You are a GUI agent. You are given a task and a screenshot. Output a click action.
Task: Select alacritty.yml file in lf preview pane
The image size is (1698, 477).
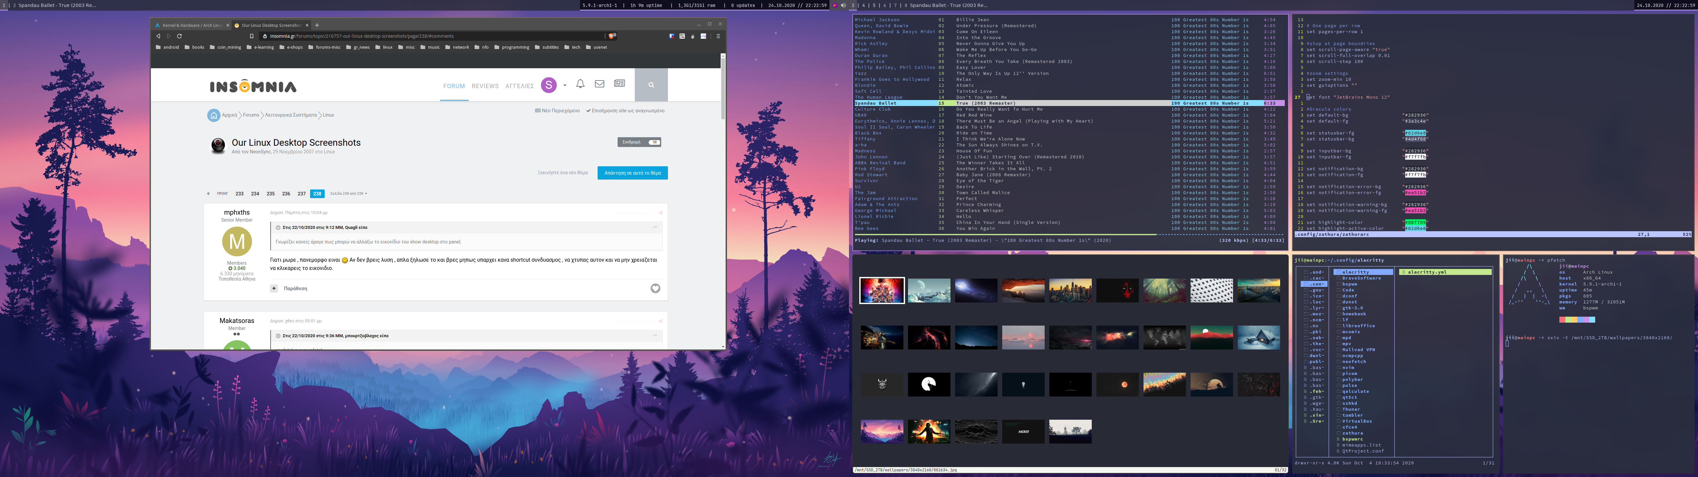coord(1445,272)
